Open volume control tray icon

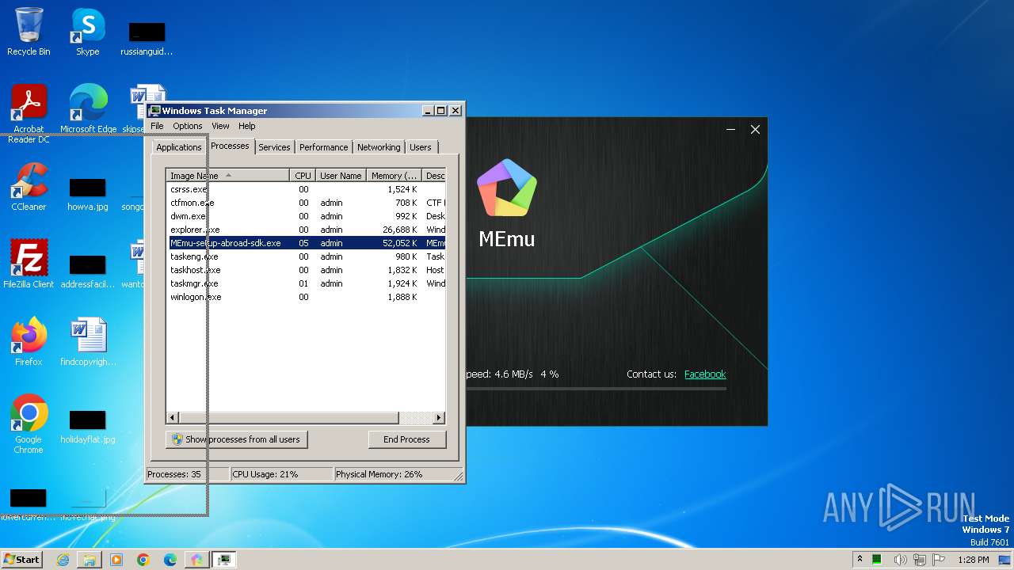[901, 559]
